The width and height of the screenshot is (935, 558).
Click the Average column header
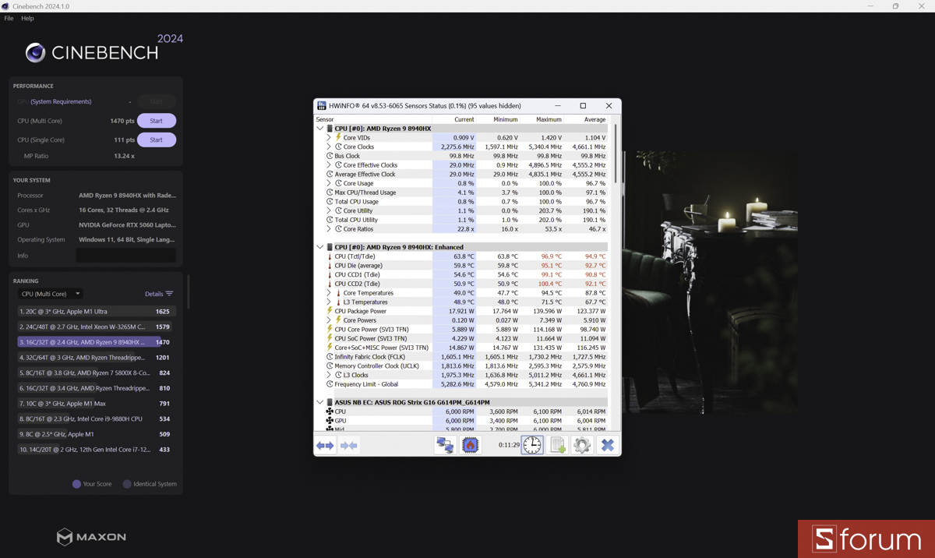click(595, 119)
